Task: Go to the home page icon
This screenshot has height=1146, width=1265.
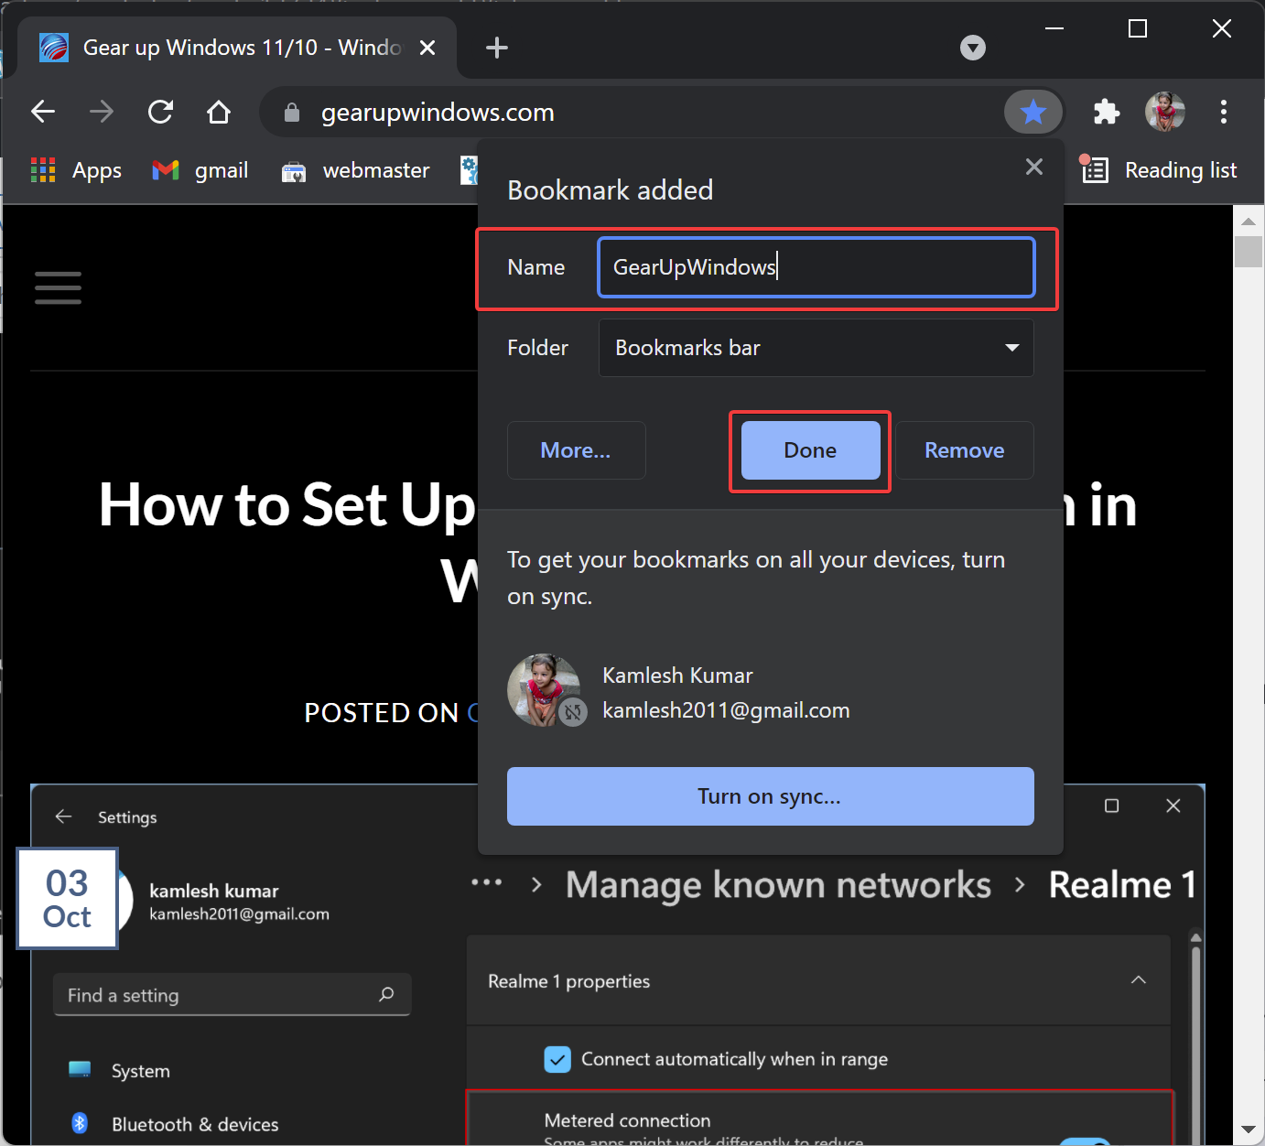Action: point(219,112)
